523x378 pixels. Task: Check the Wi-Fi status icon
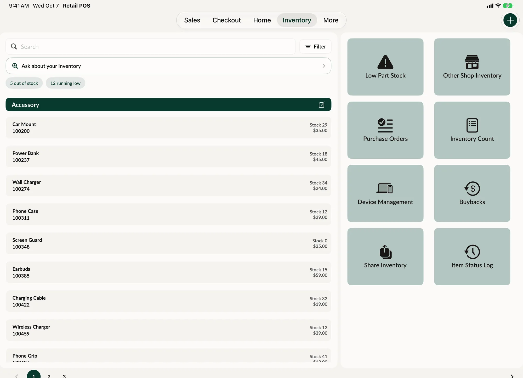tap(498, 5)
